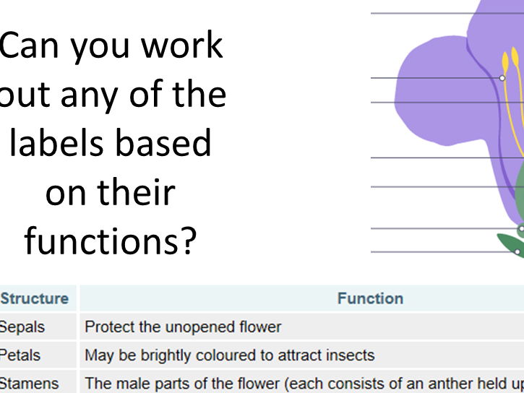The image size is (524, 393).
Task: Click 'May be brightly coloured to attract insects'
Action: coord(230,355)
